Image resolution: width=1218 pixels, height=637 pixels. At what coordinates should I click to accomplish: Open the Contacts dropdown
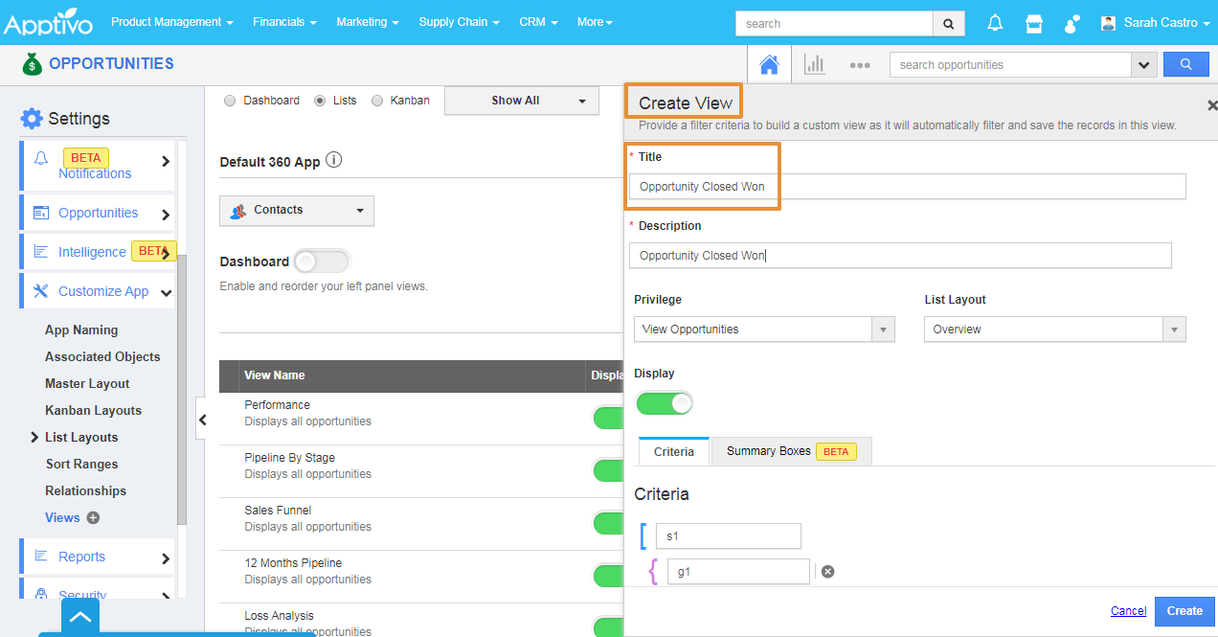[297, 211]
